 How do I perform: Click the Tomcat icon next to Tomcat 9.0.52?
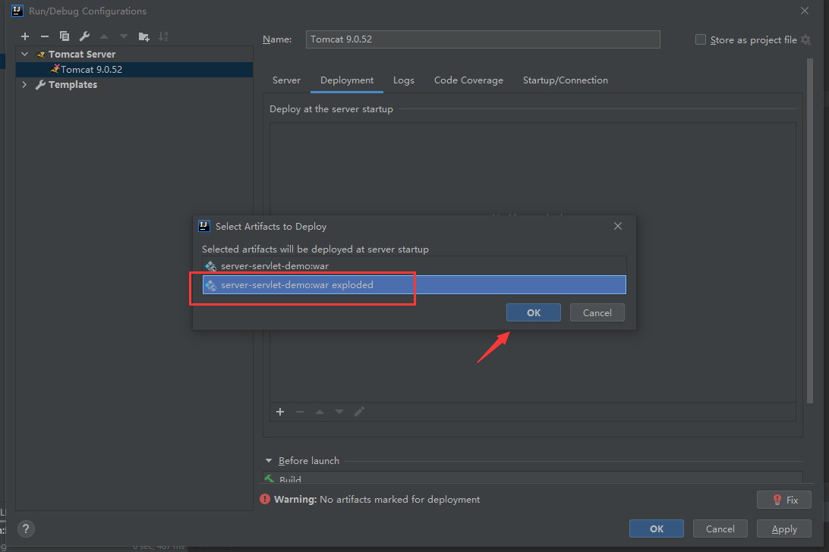point(55,69)
